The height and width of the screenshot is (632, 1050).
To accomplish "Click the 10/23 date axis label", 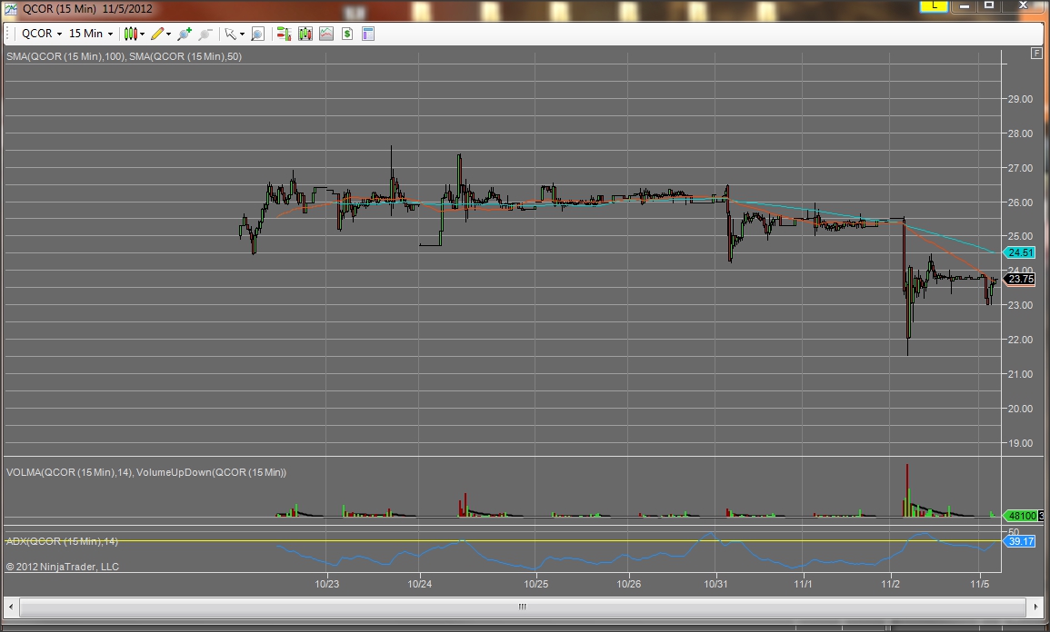I will click(x=326, y=584).
